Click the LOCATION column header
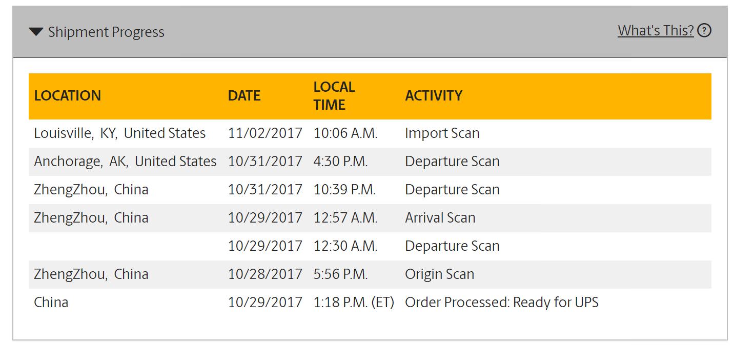734x361 pixels. (x=68, y=96)
